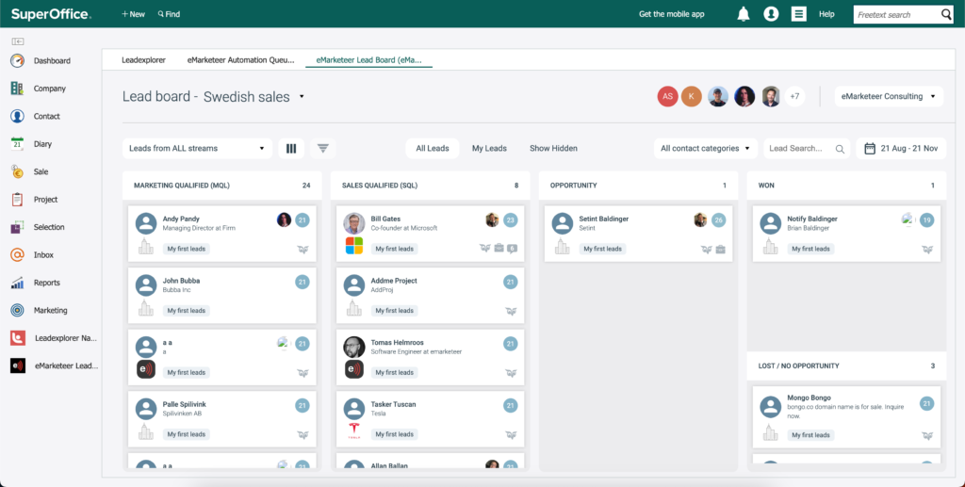The width and height of the screenshot is (965, 487).
Task: Click the column view icon button
Action: [291, 148]
